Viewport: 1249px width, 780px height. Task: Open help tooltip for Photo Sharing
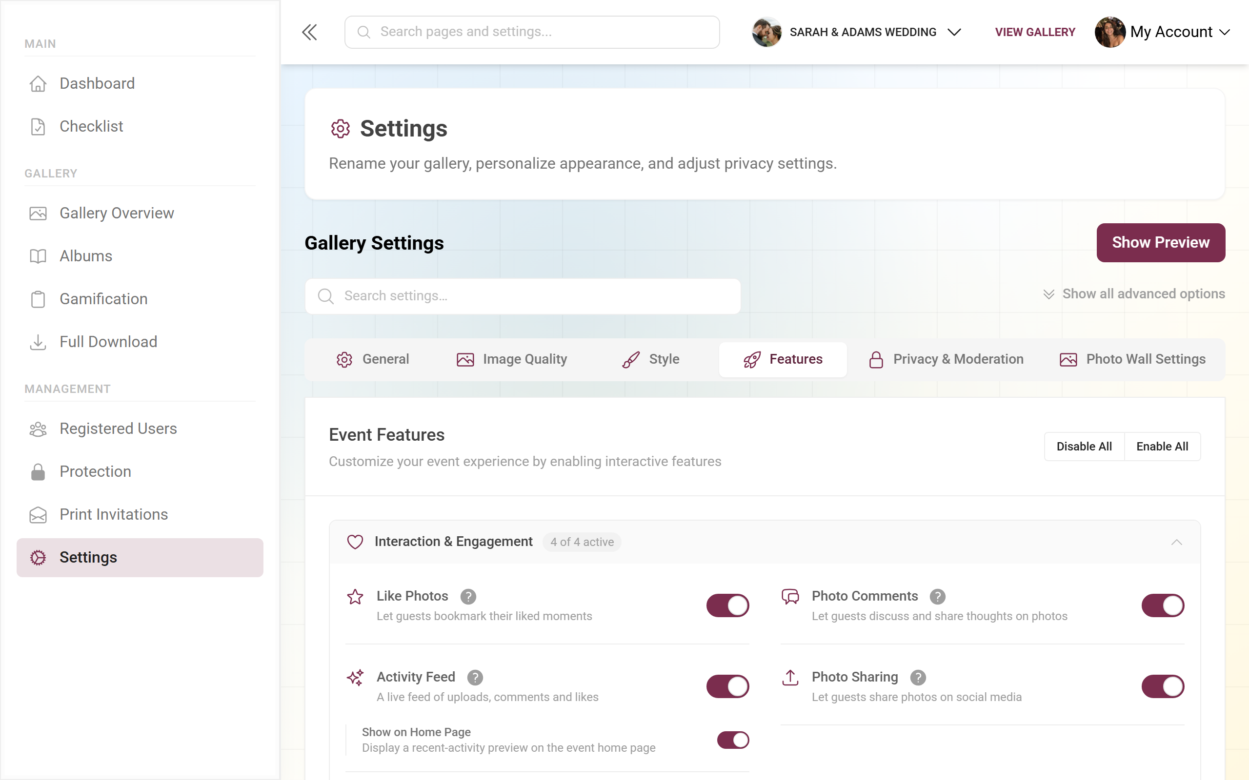click(x=918, y=677)
